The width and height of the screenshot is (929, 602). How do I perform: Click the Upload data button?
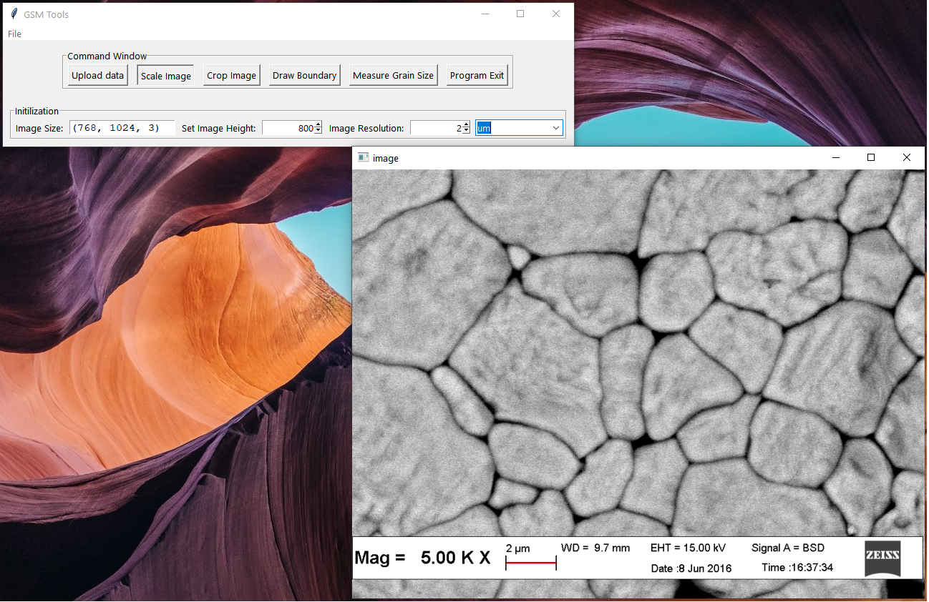[x=97, y=74]
